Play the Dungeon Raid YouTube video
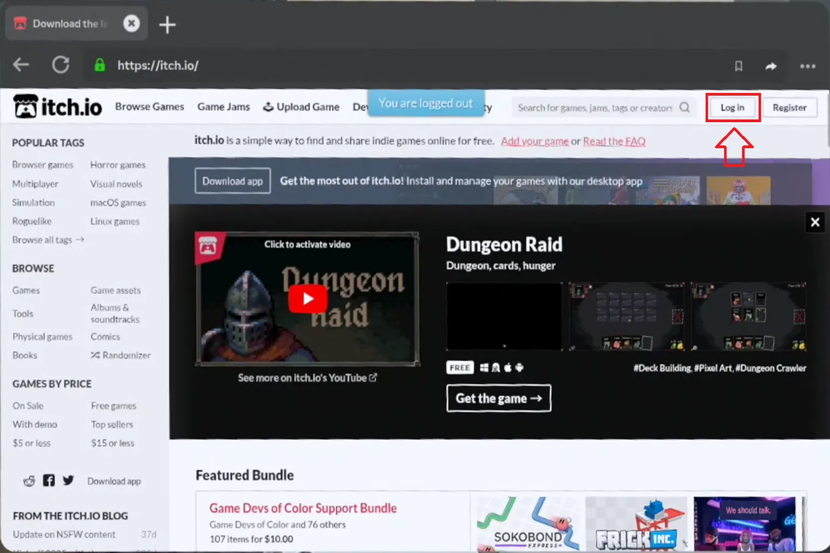The width and height of the screenshot is (830, 553). point(307,299)
